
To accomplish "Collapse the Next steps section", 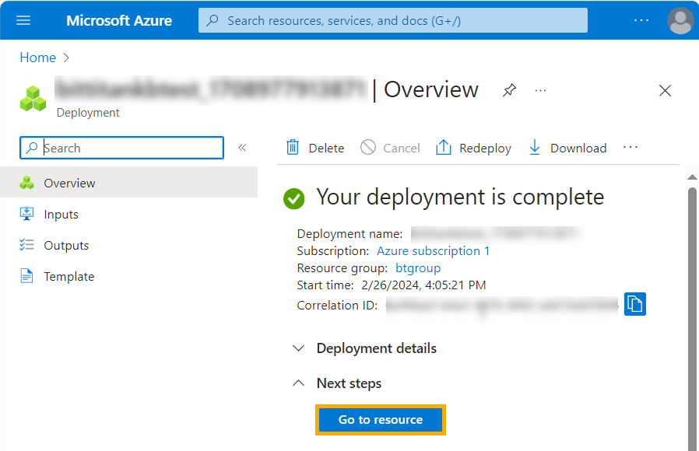I will click(336, 383).
